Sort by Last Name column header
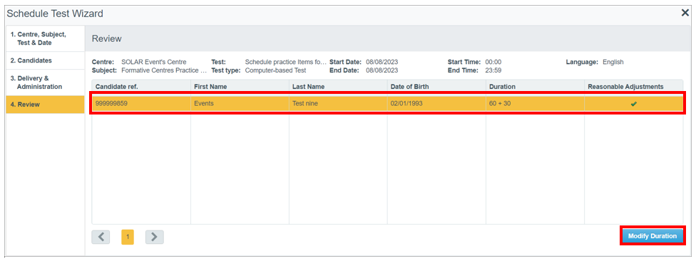The image size is (696, 261). 338,87
